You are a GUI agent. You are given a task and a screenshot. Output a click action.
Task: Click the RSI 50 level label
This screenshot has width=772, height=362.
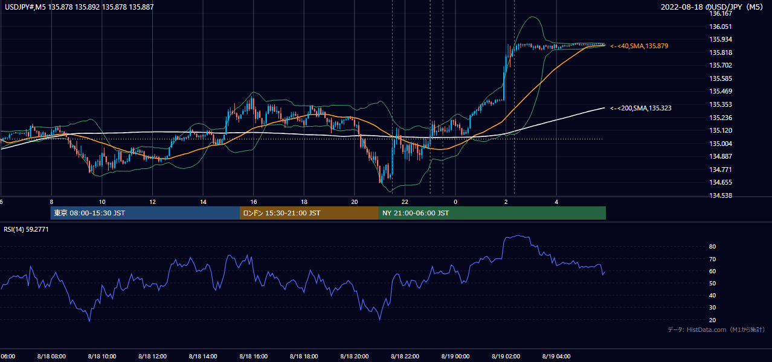click(x=712, y=283)
